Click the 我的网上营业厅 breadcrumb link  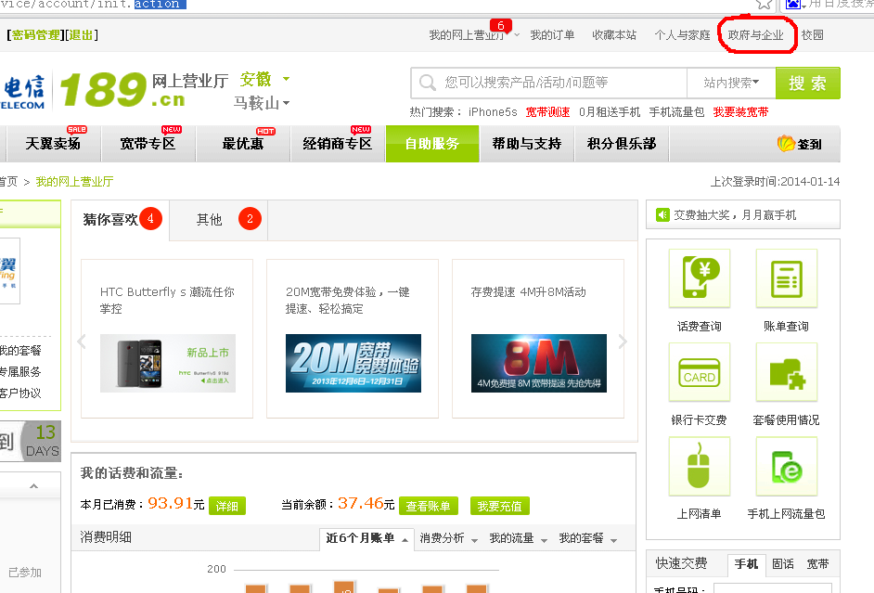click(75, 182)
